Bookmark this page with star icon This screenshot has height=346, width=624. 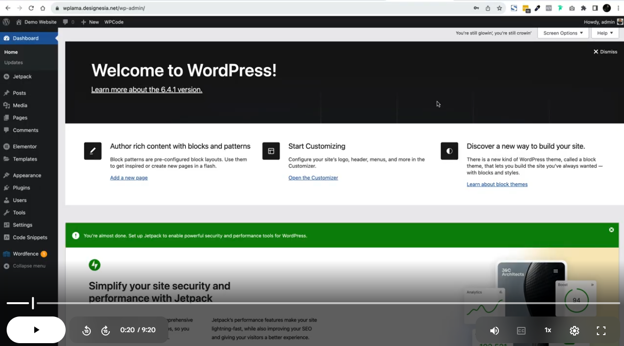coord(499,8)
